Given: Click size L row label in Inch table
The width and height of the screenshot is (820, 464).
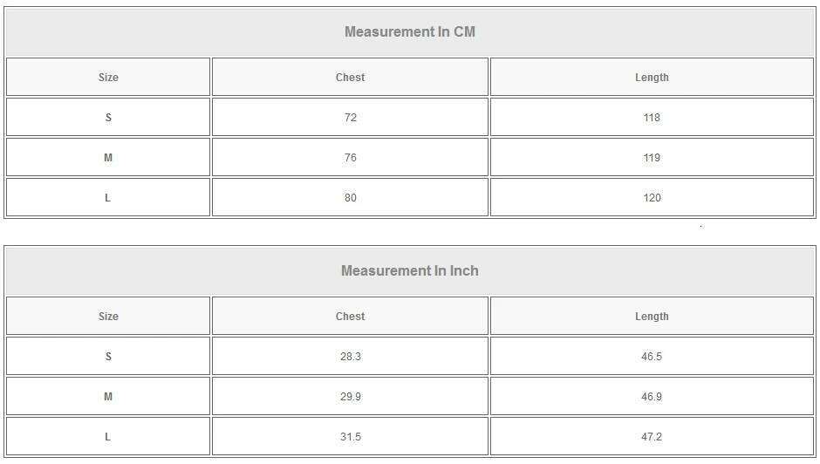Looking at the screenshot, I should 108,437.
